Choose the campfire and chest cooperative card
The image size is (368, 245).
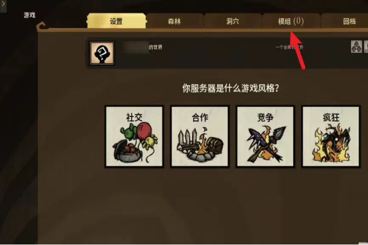(200, 137)
